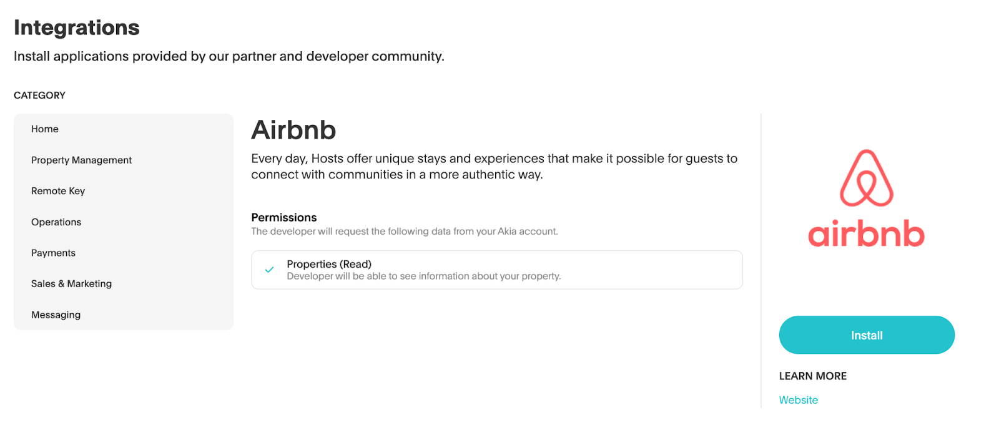Open the Messaging category
This screenshot has width=999, height=430.
coord(56,315)
